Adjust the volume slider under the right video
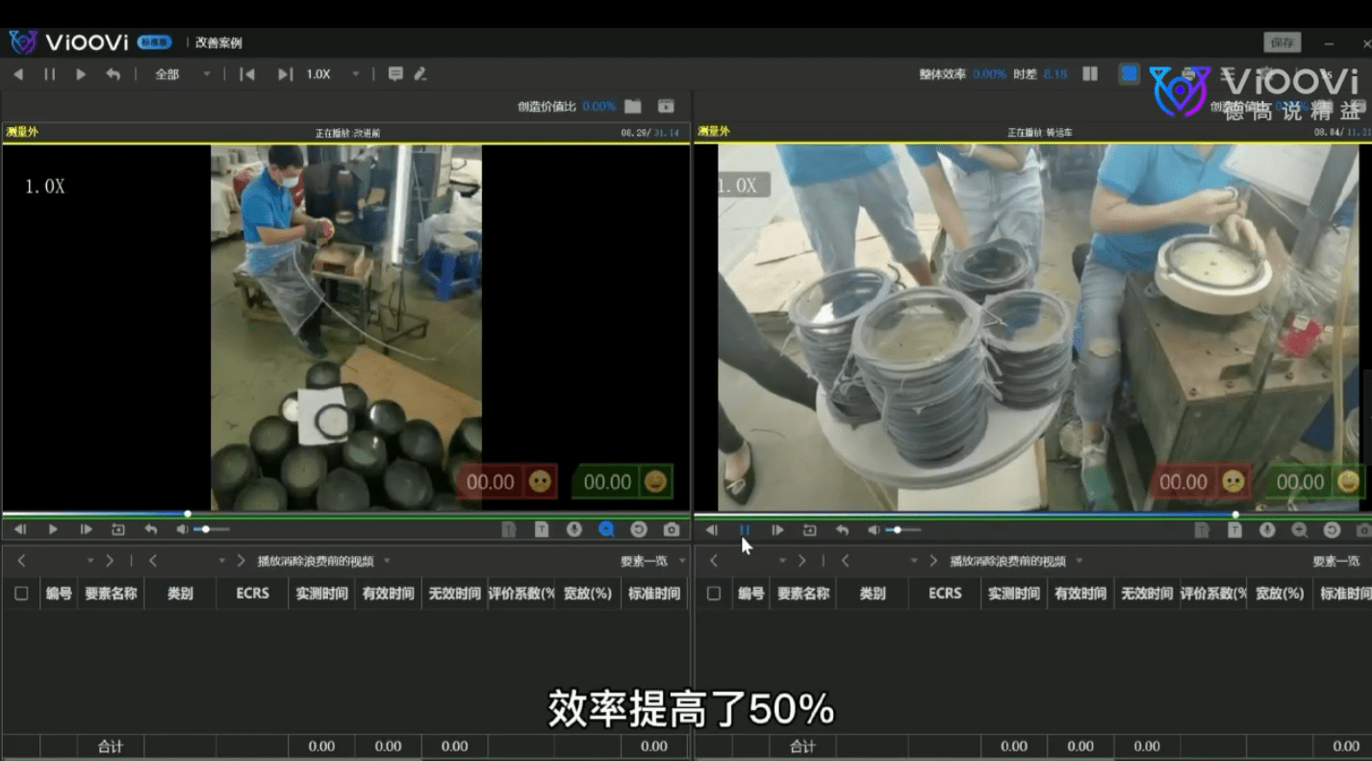Screen dimensions: 1372x761 (x=897, y=529)
